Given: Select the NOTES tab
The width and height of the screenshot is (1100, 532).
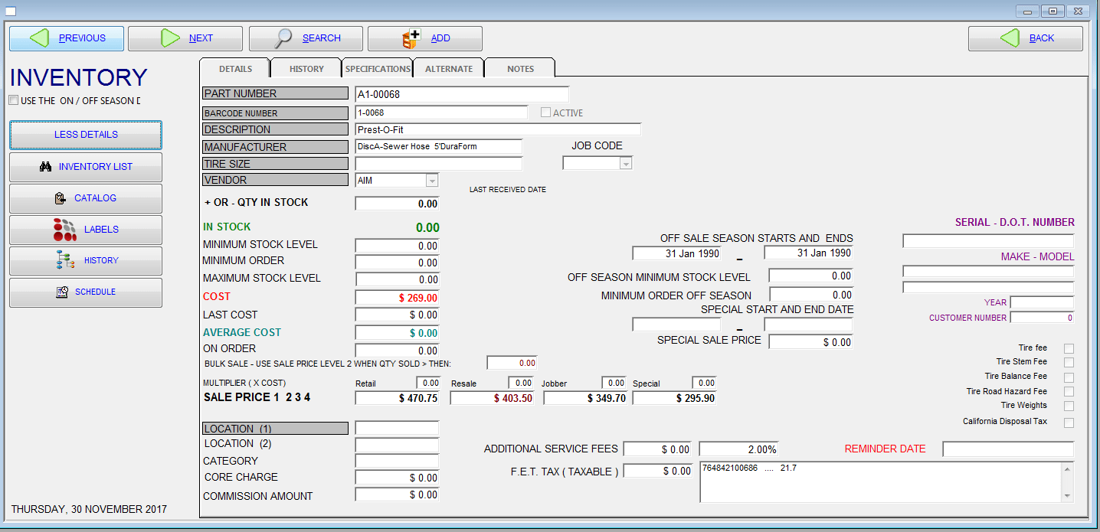Looking at the screenshot, I should [x=519, y=67].
